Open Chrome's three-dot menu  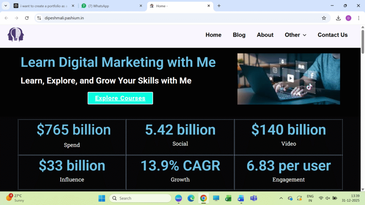(358, 18)
